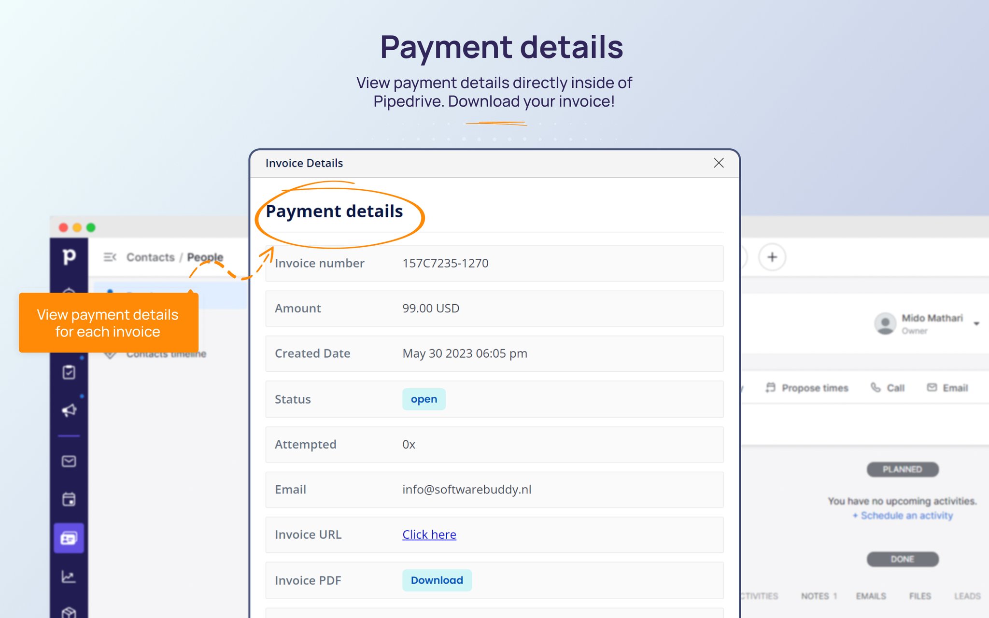
Task: Open the Campaigns megaphone icon
Action: coord(69,410)
